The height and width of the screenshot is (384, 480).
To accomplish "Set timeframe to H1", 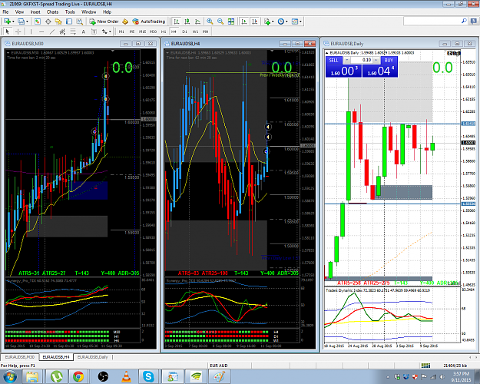I will click(164, 31).
